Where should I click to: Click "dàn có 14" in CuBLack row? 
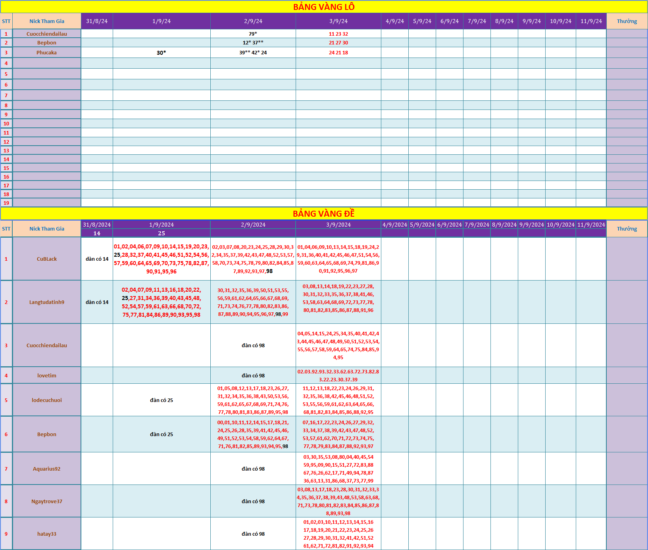[97, 259]
